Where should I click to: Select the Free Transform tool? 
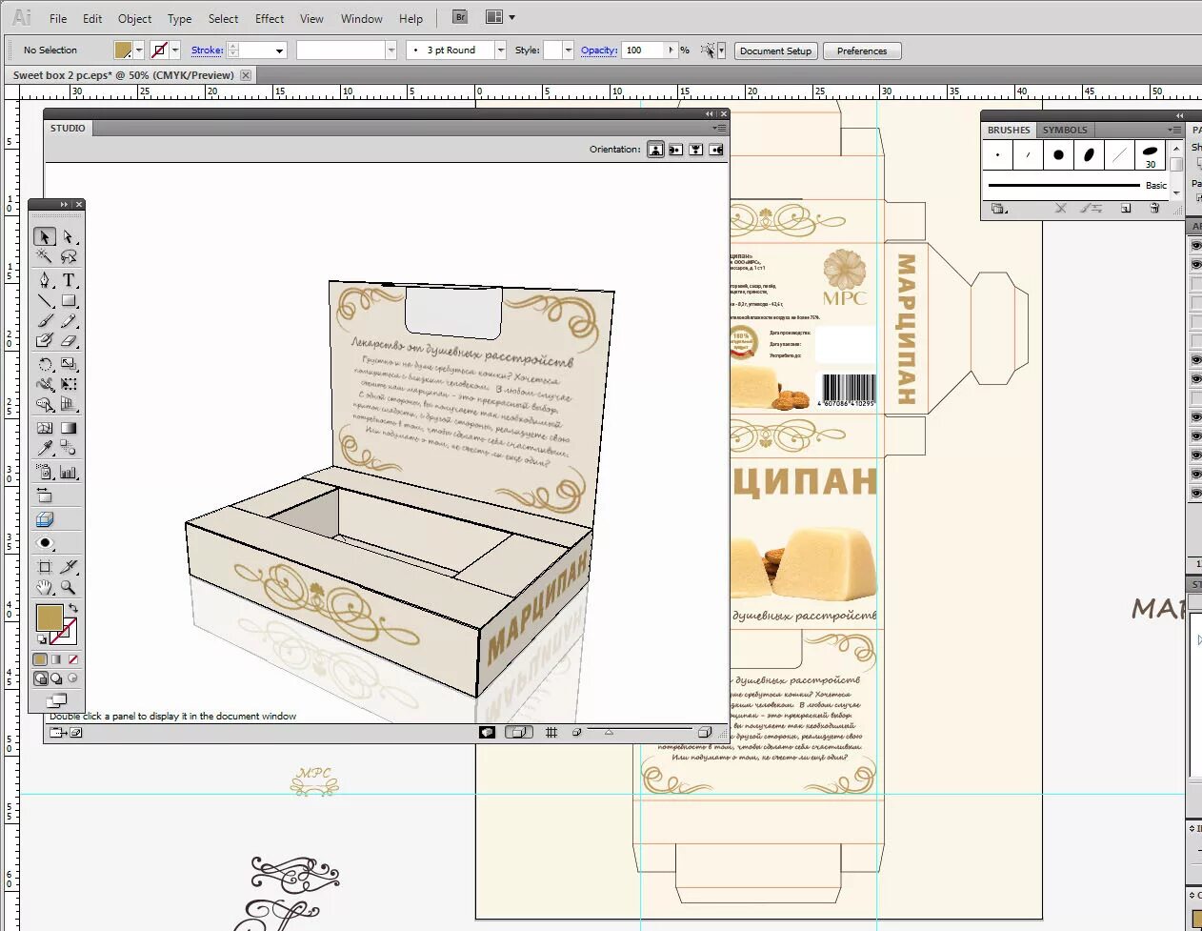pyautogui.click(x=69, y=384)
